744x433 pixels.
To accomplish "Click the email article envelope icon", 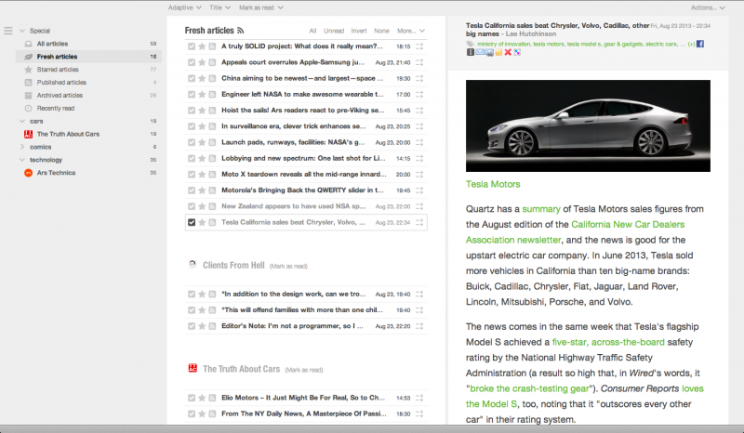I will tap(481, 53).
